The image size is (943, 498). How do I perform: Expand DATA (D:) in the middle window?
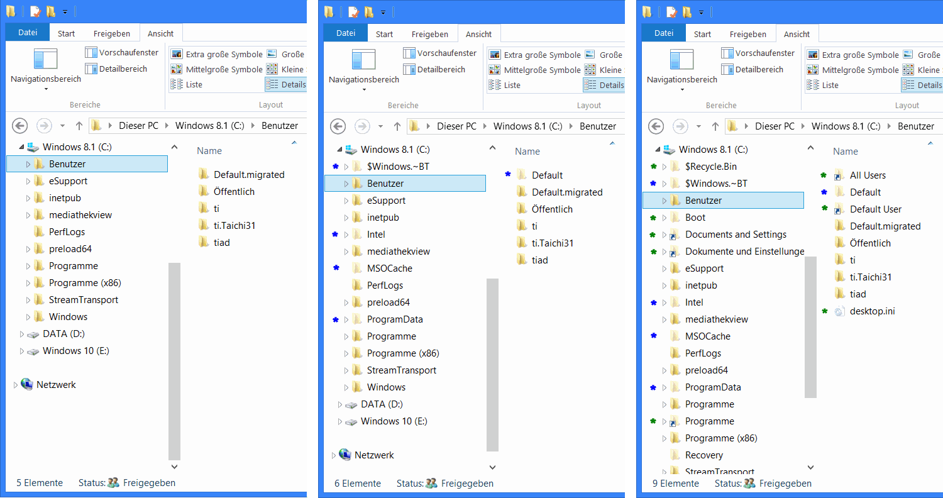(340, 404)
